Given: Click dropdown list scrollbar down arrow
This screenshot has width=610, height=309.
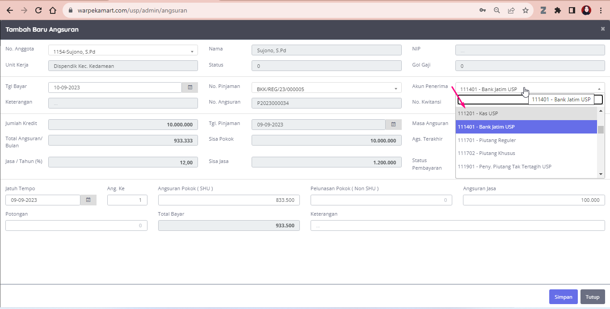Looking at the screenshot, I should tap(601, 174).
